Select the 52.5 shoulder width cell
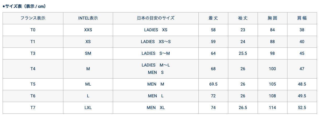The image size is (322, 120). 302,108
